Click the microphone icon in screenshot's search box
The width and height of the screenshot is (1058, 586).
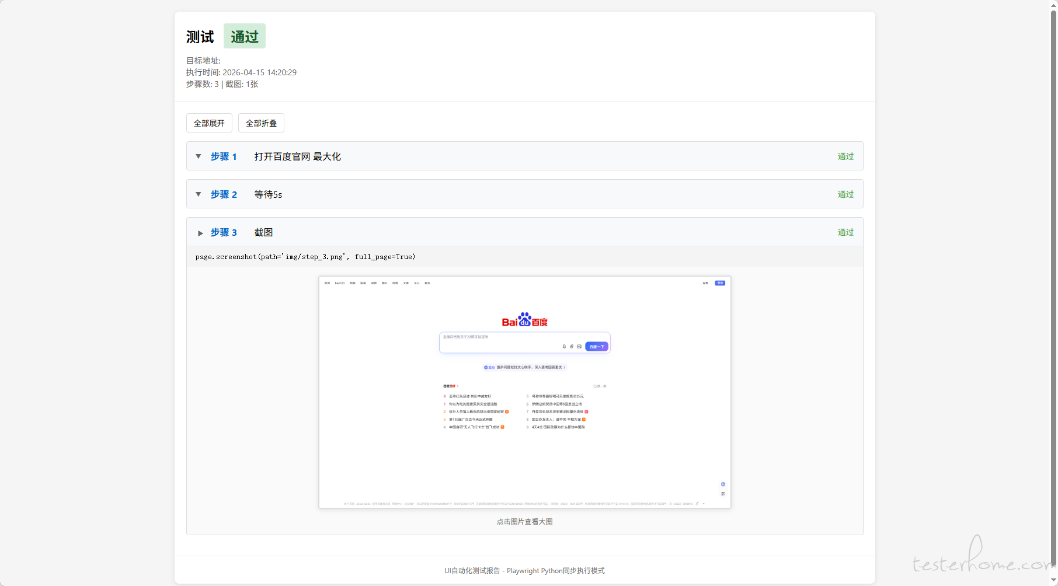click(564, 347)
